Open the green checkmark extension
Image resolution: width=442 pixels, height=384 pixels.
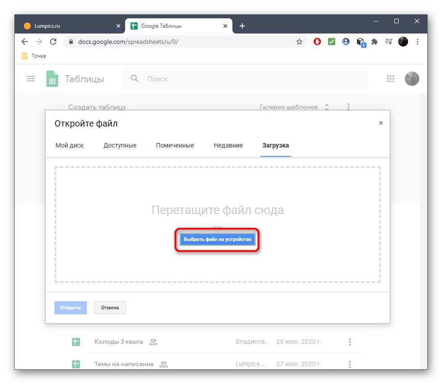tap(331, 41)
